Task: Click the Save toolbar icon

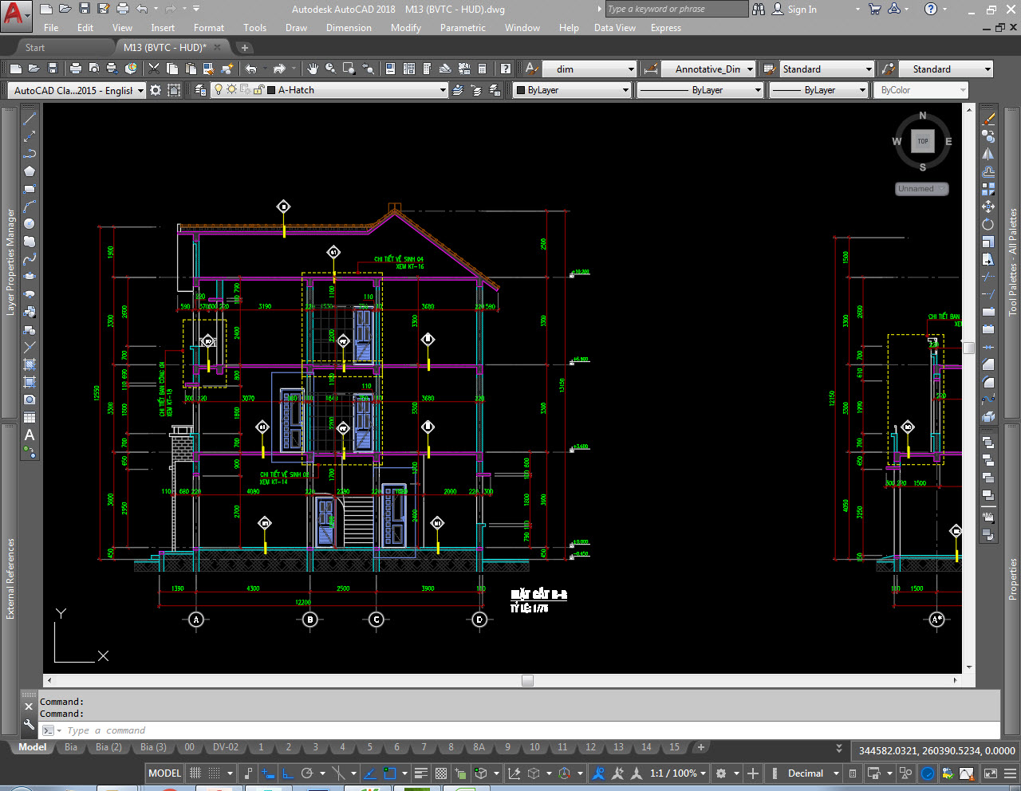Action: point(53,69)
